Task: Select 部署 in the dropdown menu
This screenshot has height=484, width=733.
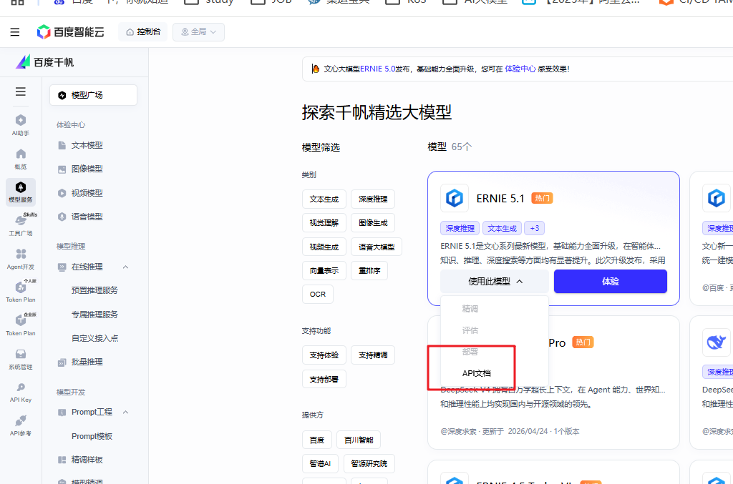Action: [495, 352]
